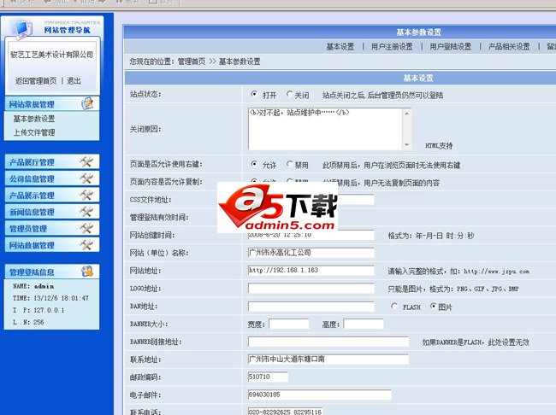Click the 联系电话 input field
Viewport: 556px width, 415px height.
point(285,412)
